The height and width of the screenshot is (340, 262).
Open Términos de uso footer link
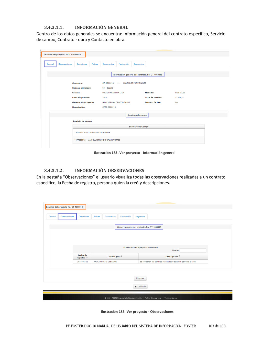point(171,298)
